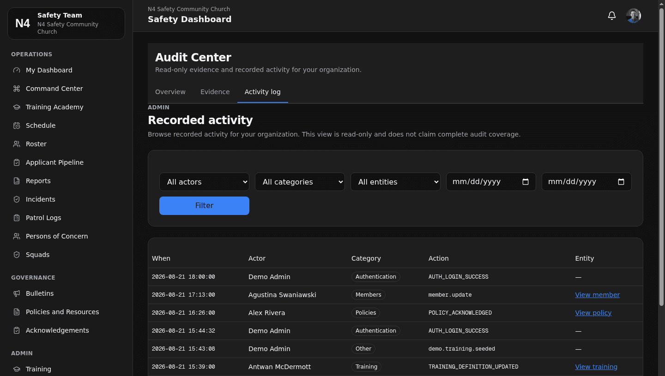The height and width of the screenshot is (376, 665).
Task: Expand the All categories dropdown
Action: [x=300, y=182]
